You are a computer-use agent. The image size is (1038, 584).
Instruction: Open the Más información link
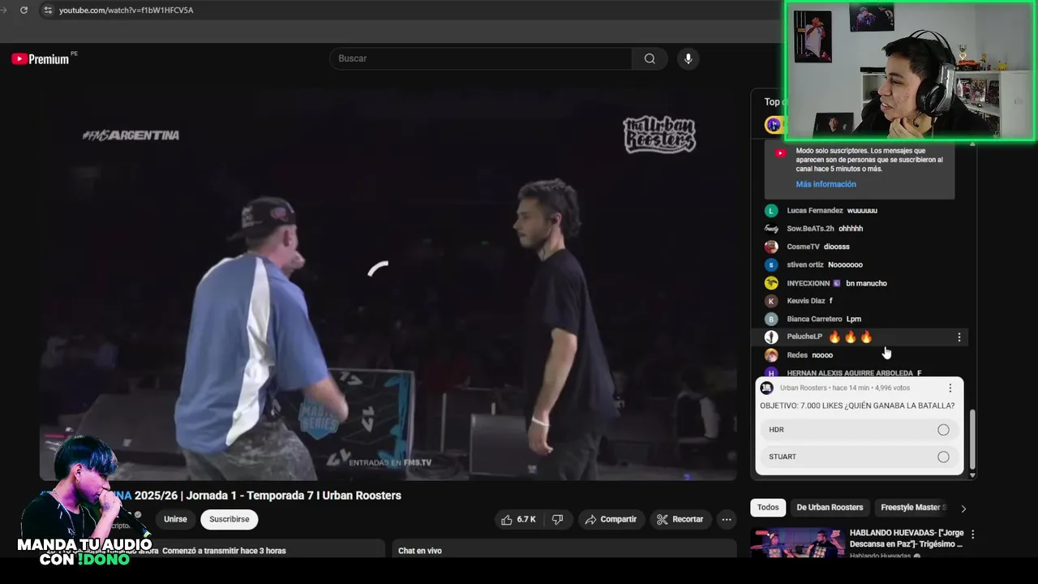(826, 184)
